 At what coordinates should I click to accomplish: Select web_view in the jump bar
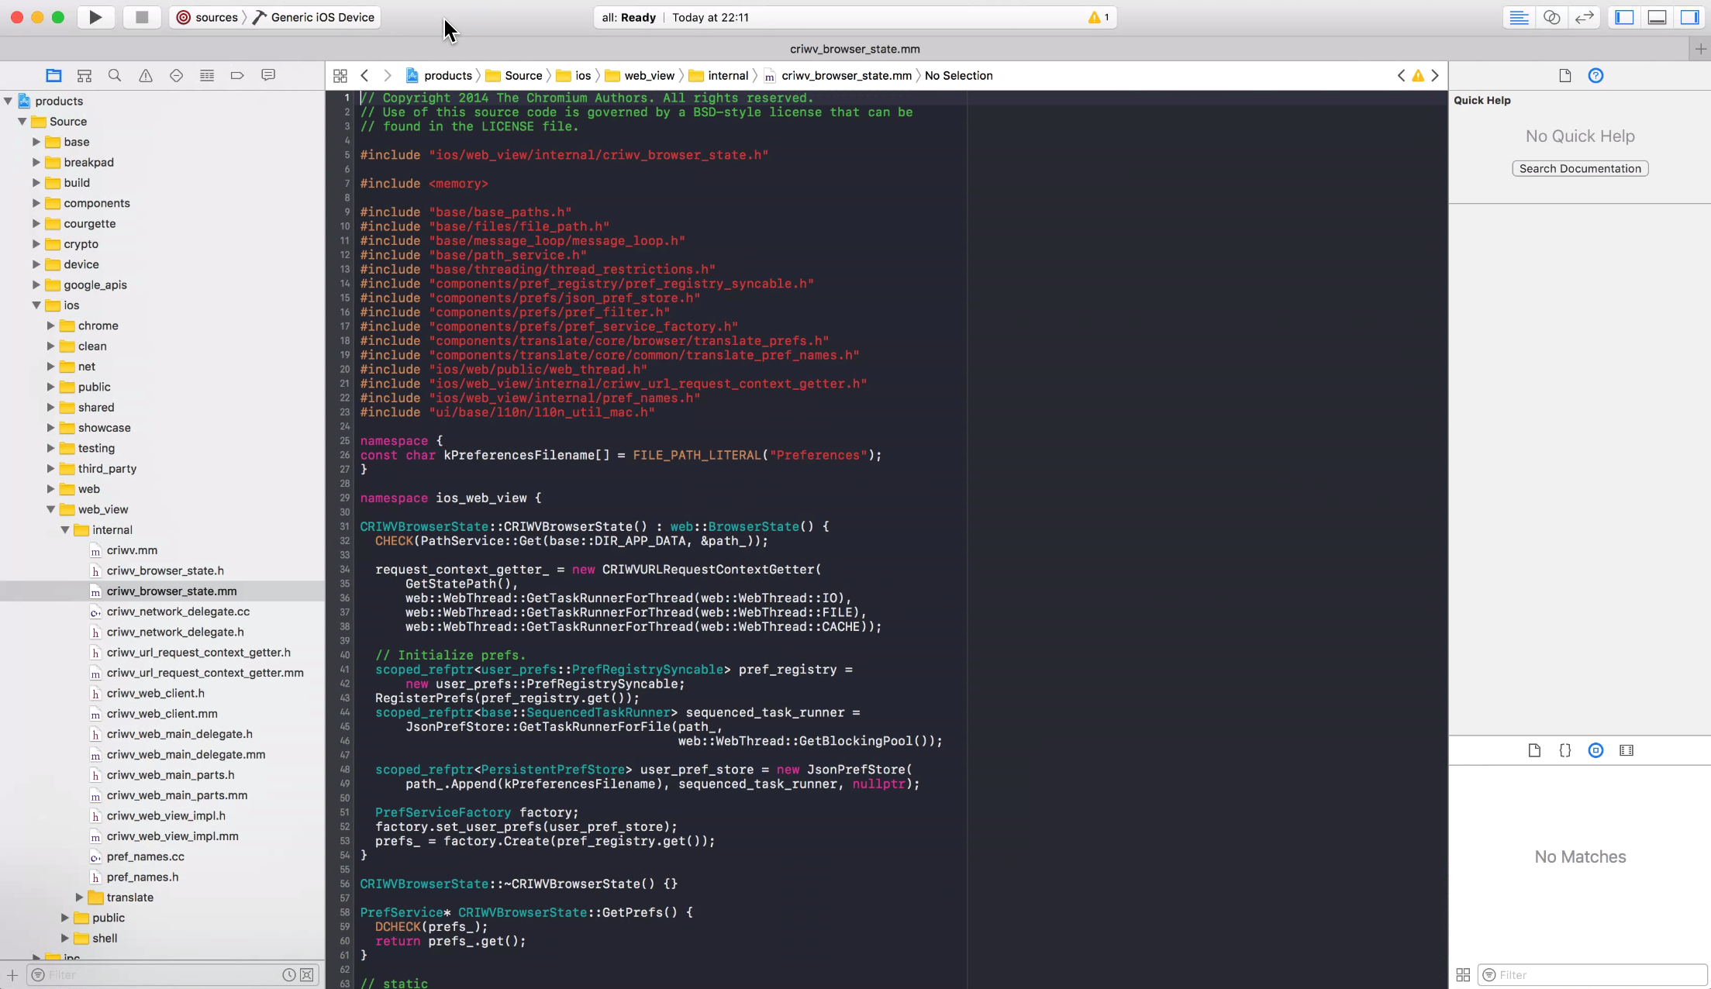coord(640,75)
